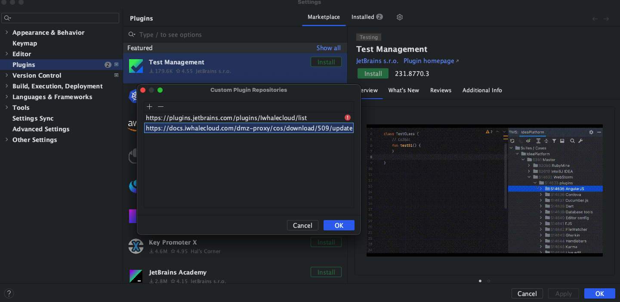
Task: Select Advanced Settings in the sidebar
Action: [41, 129]
